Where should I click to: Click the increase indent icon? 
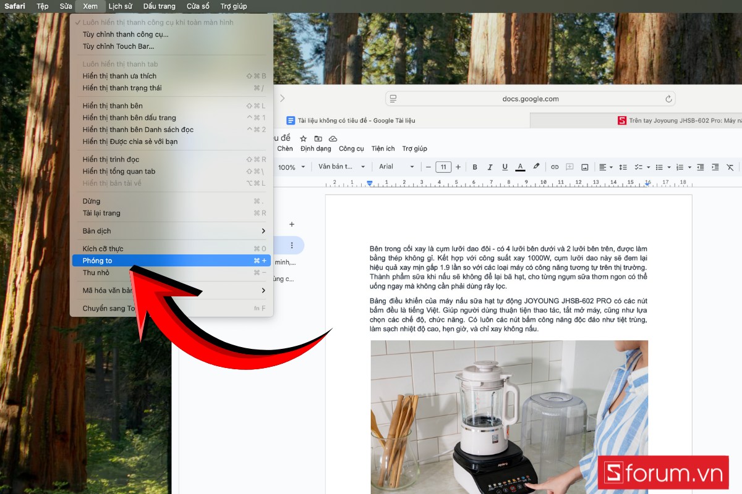(715, 167)
